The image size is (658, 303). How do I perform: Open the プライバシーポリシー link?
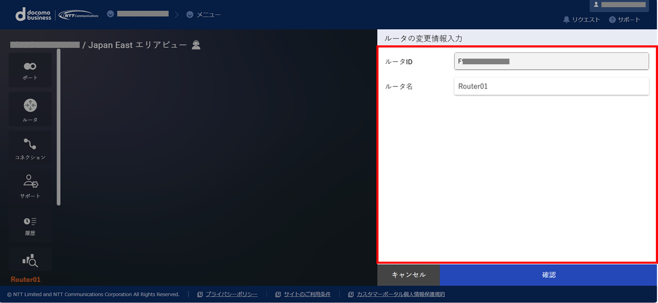tap(231, 294)
